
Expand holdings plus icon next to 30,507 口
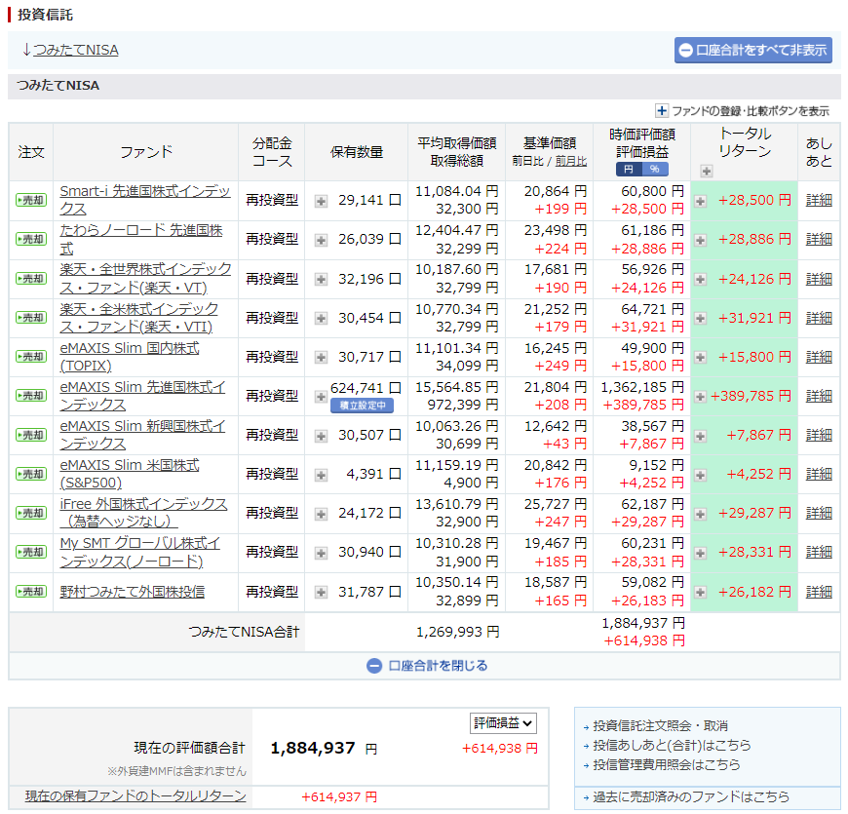coord(322,436)
